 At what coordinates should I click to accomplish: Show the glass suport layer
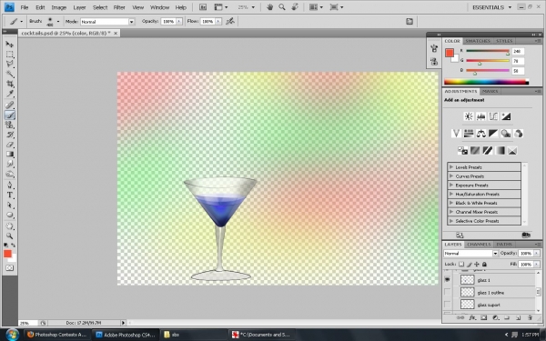coord(447,305)
